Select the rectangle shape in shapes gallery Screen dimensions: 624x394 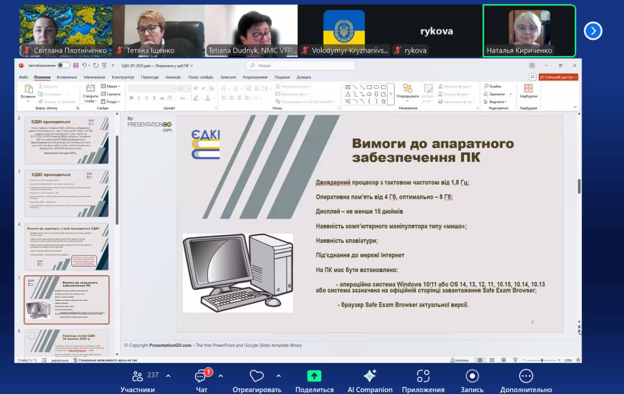pyautogui.click(x=369, y=87)
